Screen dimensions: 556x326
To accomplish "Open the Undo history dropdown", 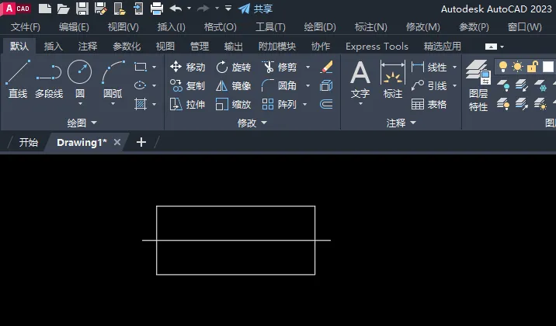I will (x=189, y=9).
